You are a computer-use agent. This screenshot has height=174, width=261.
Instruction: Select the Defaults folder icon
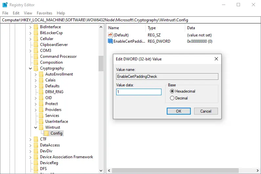(x=41, y=86)
